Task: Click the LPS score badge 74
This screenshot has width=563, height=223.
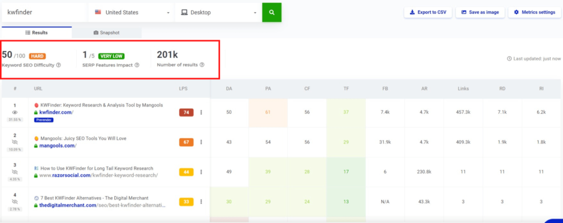Action: point(186,112)
